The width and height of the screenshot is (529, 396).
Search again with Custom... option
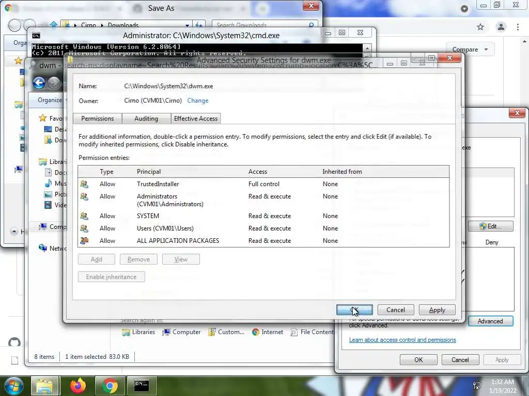tap(226, 332)
